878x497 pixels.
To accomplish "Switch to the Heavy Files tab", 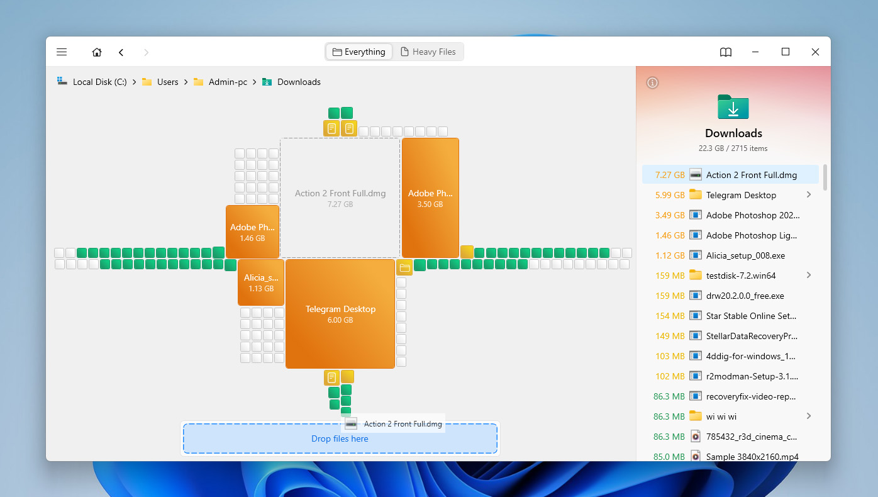I will coord(428,52).
